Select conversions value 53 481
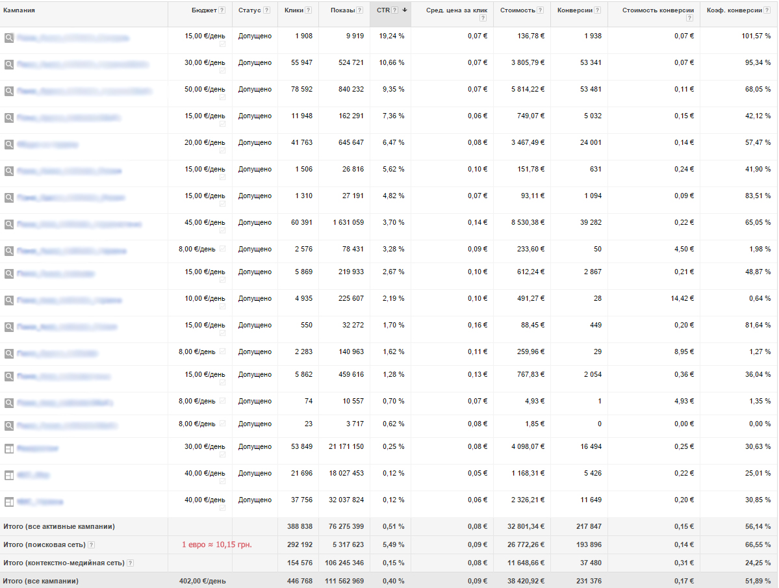The width and height of the screenshot is (779, 588). coord(591,90)
